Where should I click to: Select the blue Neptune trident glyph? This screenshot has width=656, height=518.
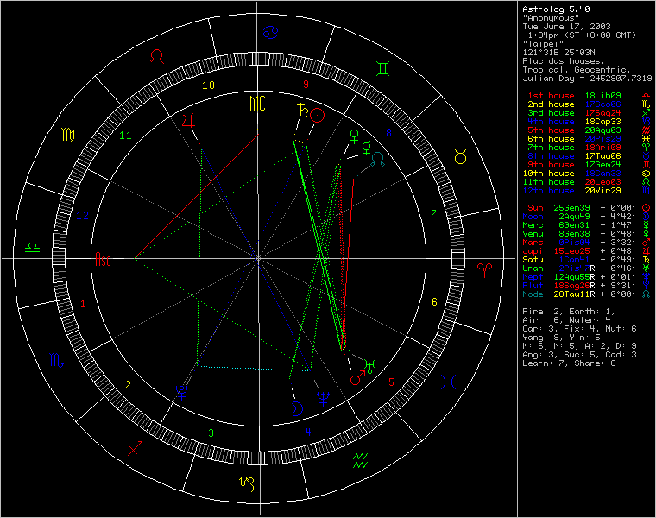click(x=323, y=398)
